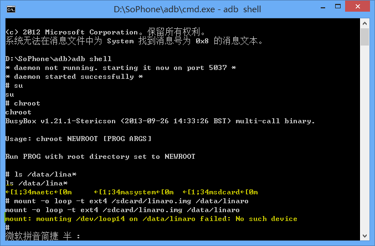Click the '# ls /data/lina*' prompt line
Screen dimensions: 375x246
[x=41, y=174]
